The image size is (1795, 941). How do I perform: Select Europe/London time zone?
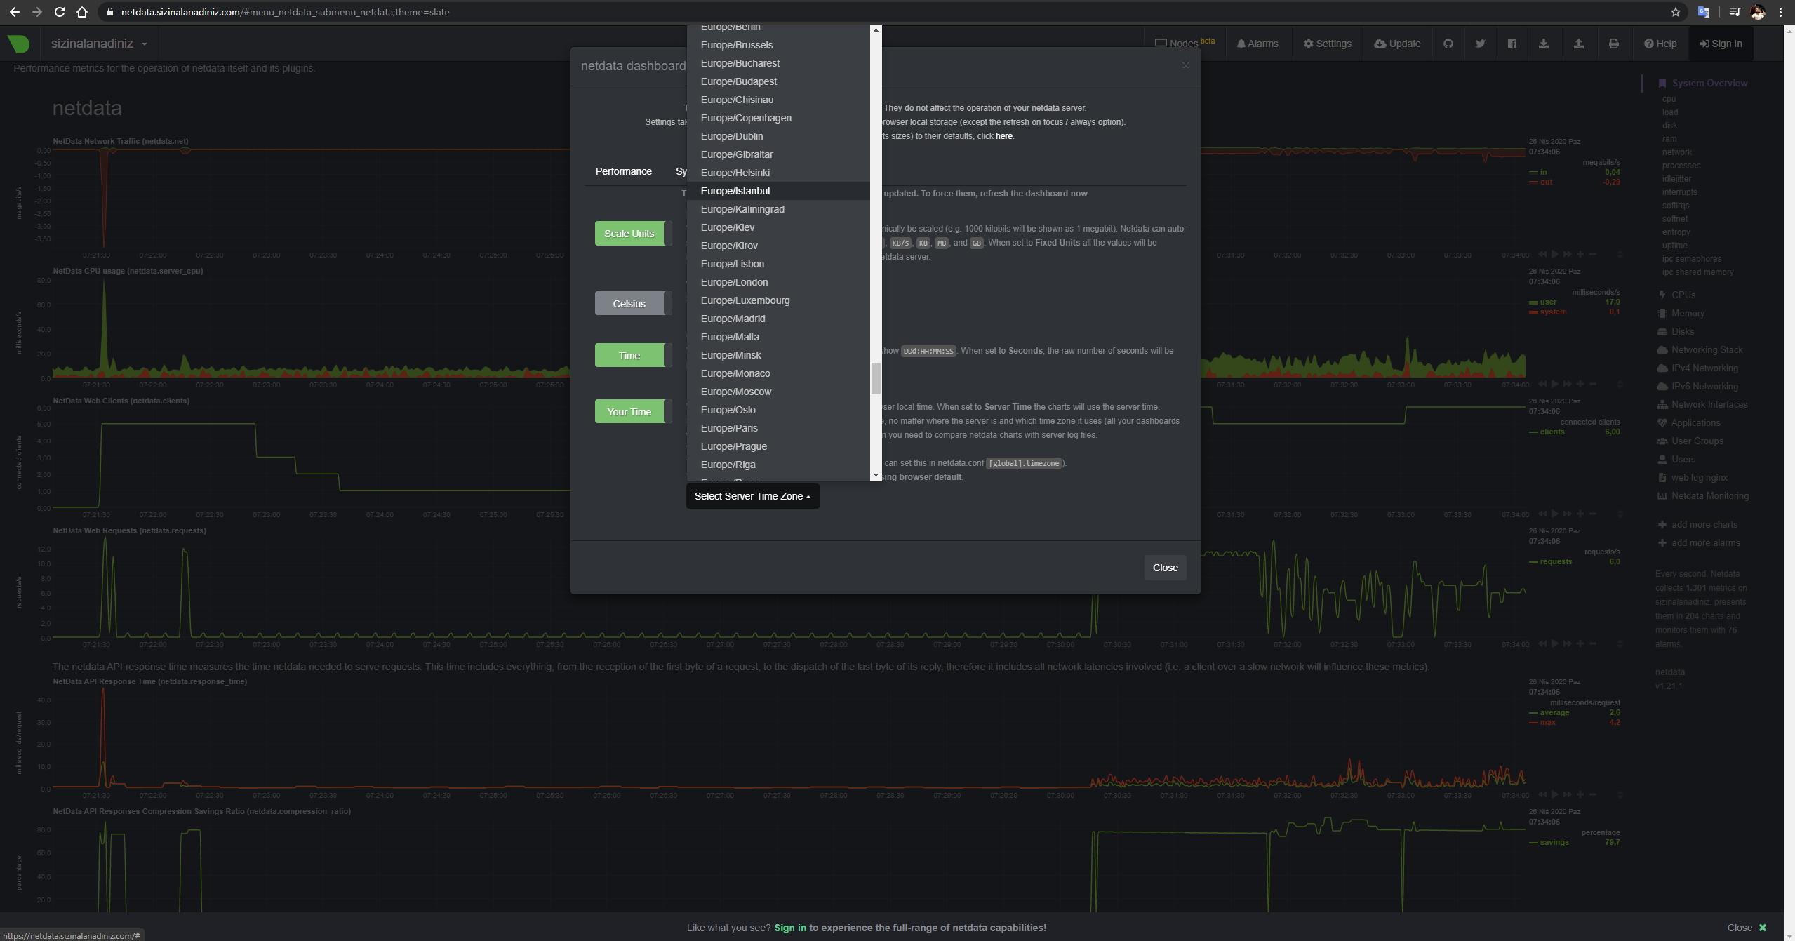pos(778,282)
